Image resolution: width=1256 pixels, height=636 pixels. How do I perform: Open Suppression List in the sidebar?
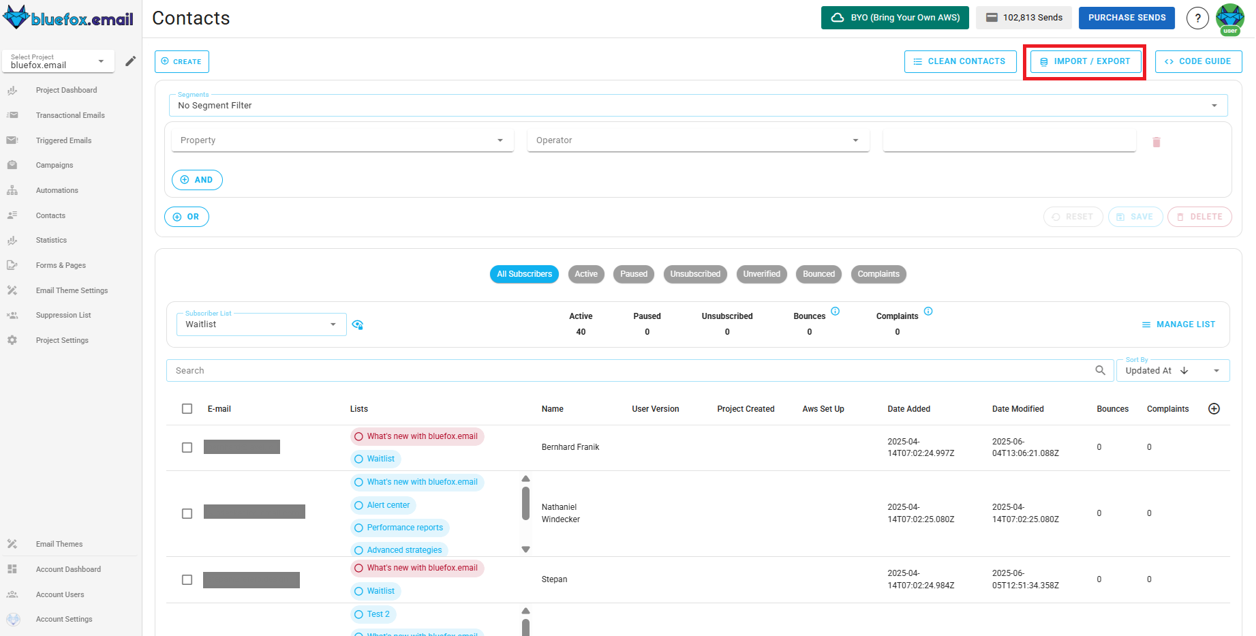63,315
